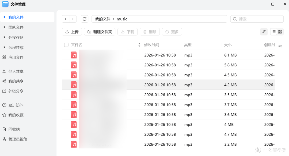The height and width of the screenshot is (156, 289).
Task: Click the file manager app logo
Action: click(x=5, y=4)
